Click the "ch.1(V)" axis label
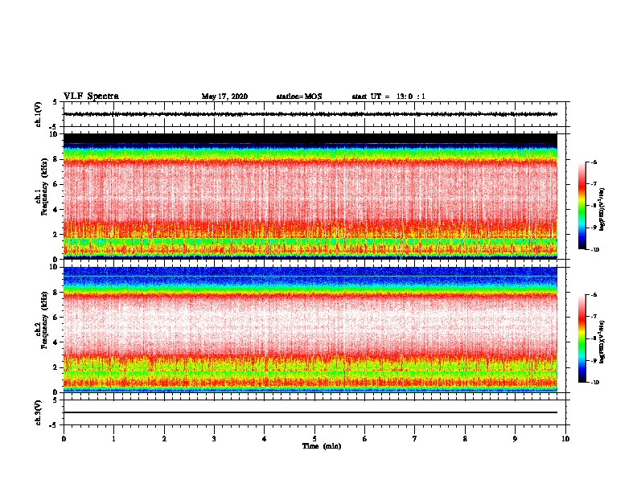The width and height of the screenshot is (637, 492). 38,114
